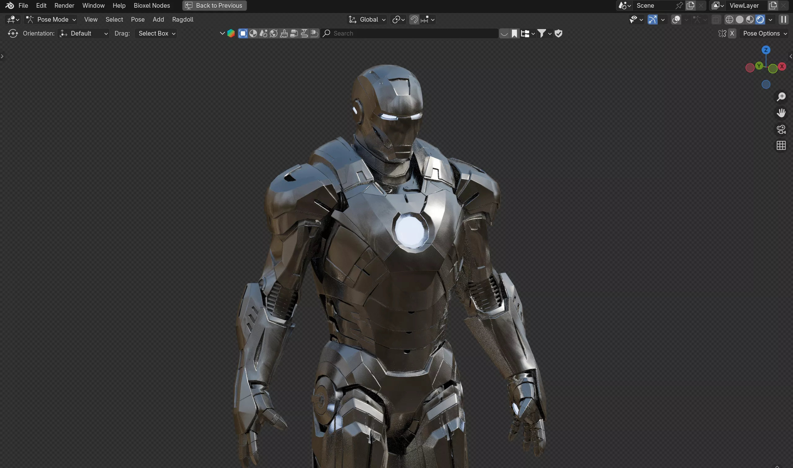Toggle the bowl-shaped icon after Search
The width and height of the screenshot is (793, 468).
[504, 33]
